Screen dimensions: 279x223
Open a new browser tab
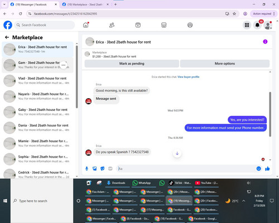tap(116, 4)
